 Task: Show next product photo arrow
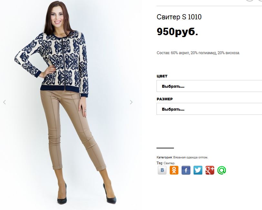pyautogui.click(x=131, y=102)
